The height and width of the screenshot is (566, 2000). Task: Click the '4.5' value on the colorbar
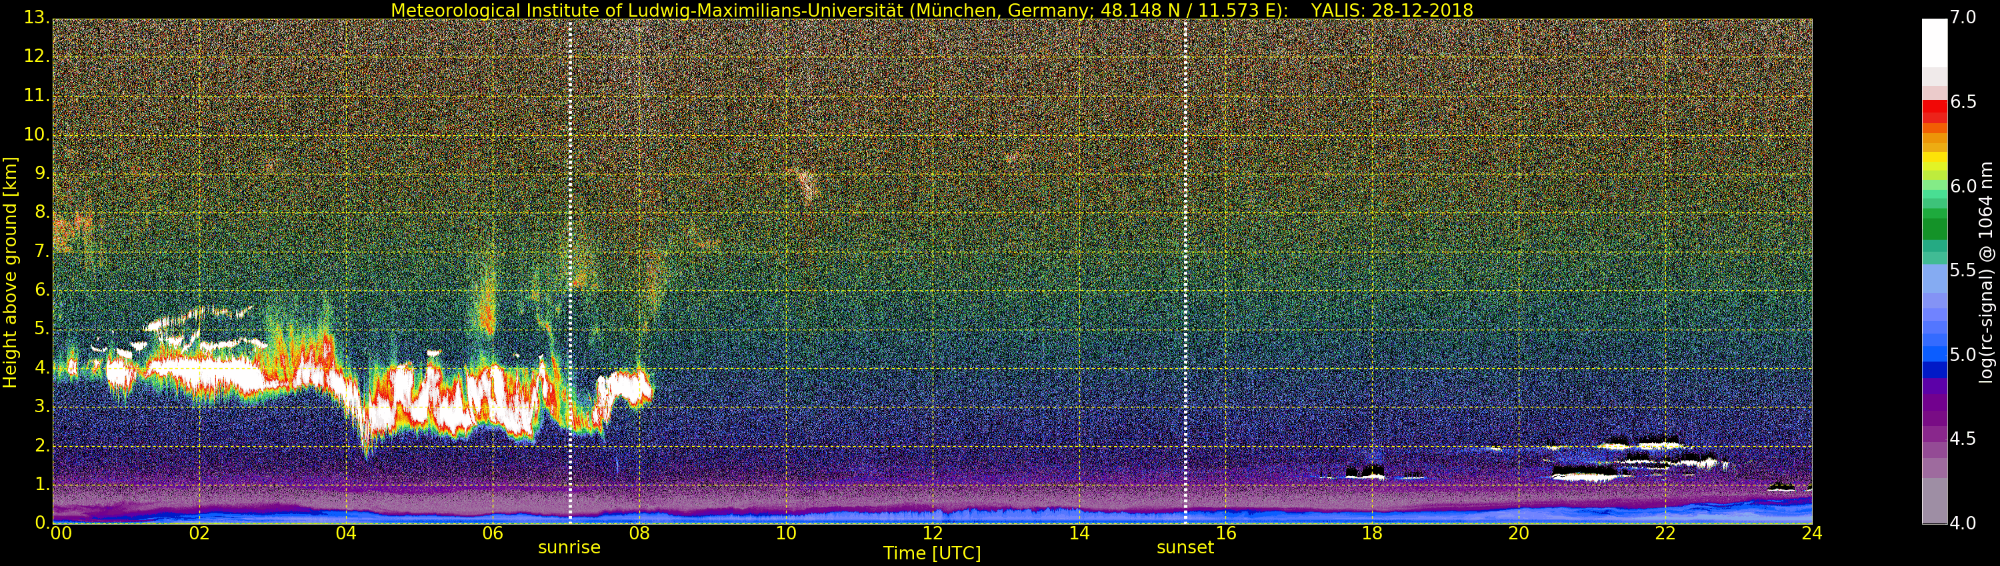click(x=1963, y=439)
